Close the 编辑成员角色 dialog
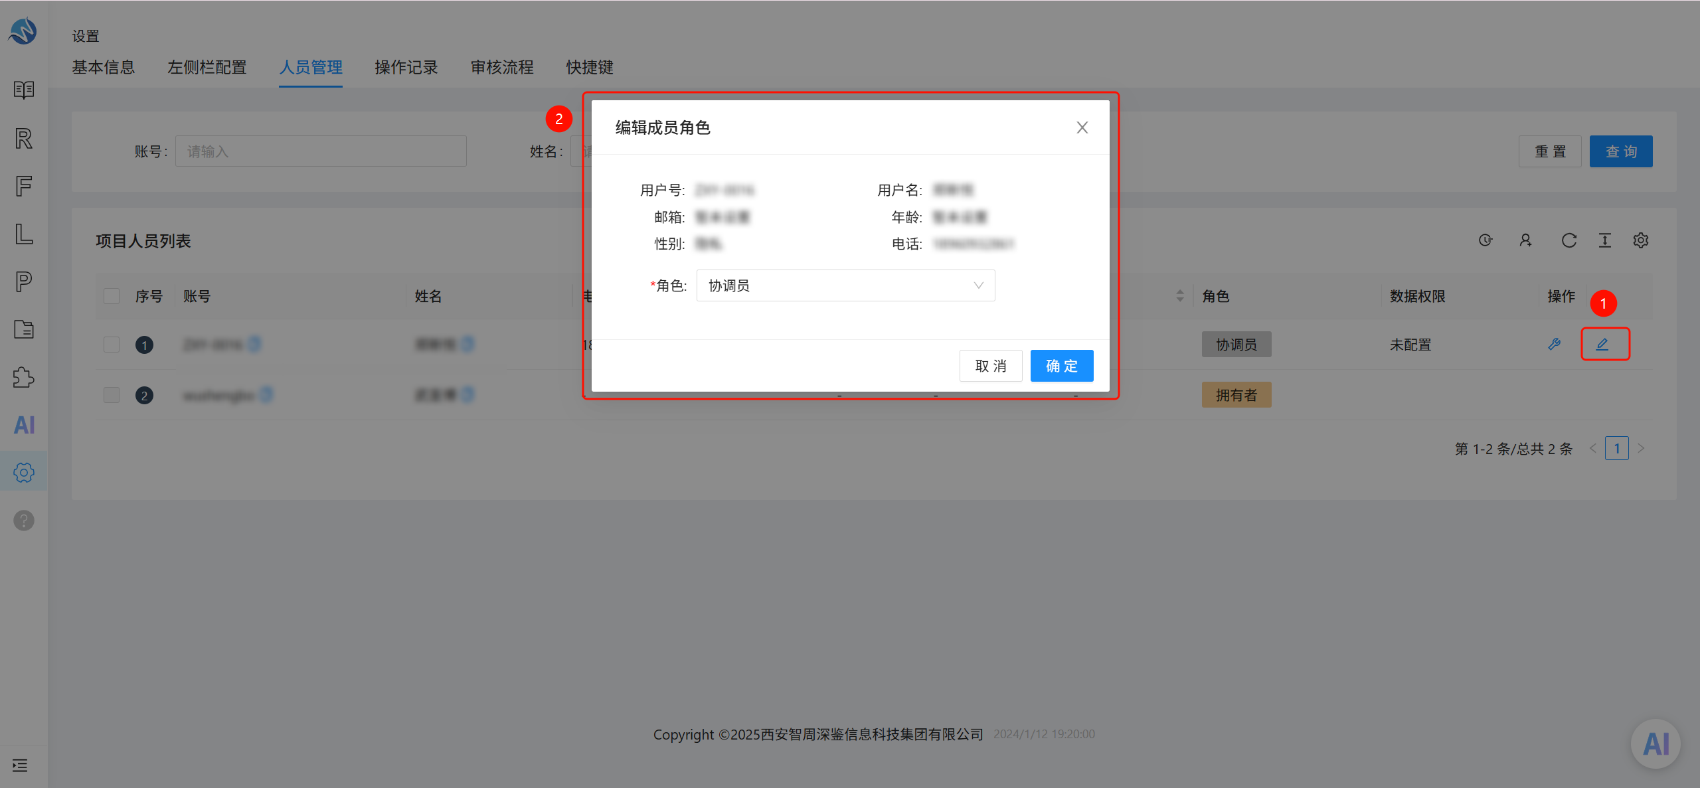The image size is (1700, 788). click(1082, 127)
